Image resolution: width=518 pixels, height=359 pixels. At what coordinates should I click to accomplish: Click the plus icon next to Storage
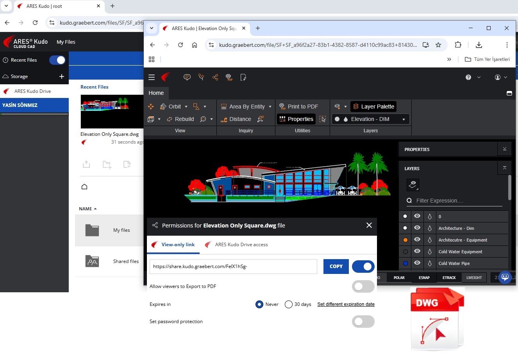tap(61, 76)
